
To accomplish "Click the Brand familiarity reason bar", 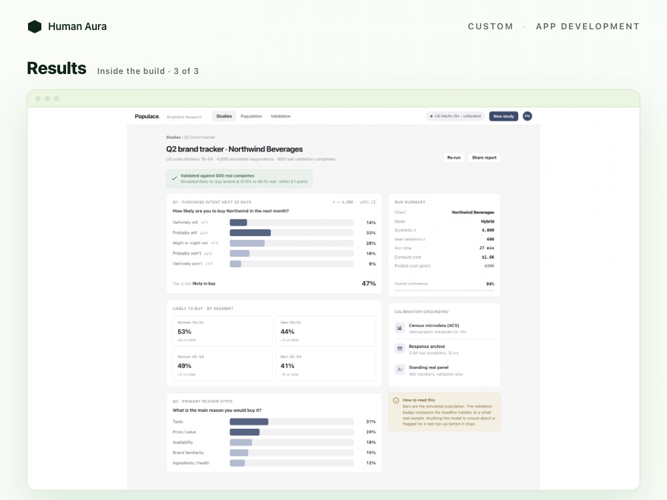I will (291, 453).
